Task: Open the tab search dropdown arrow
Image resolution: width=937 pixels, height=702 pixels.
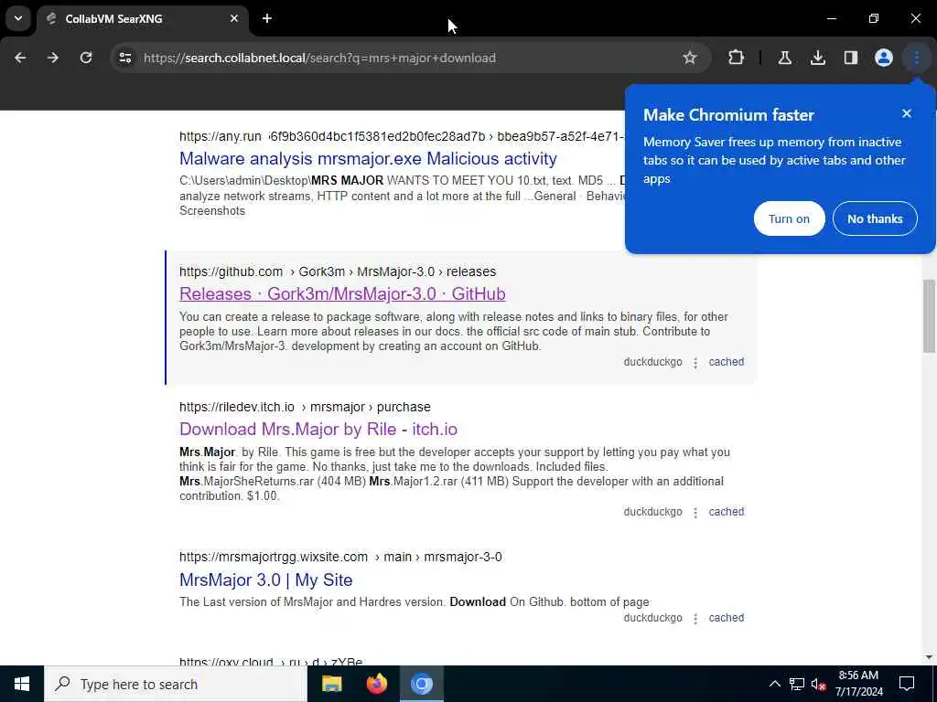Action: tap(18, 18)
